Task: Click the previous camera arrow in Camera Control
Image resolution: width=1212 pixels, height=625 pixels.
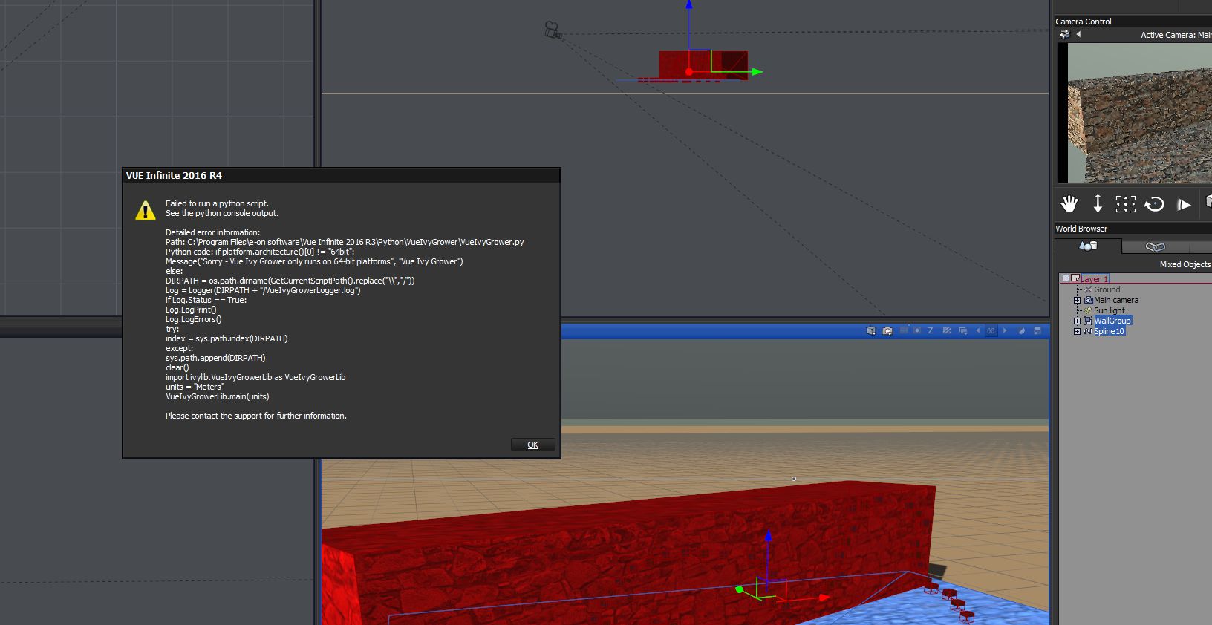Action: (x=1078, y=34)
